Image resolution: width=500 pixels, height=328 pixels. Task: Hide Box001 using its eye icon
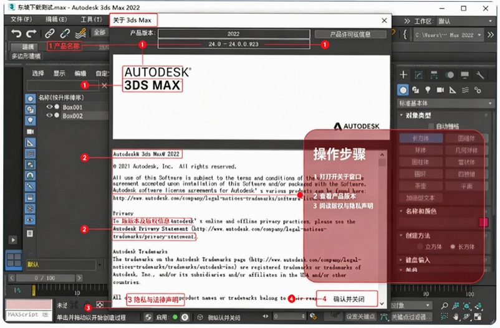[x=49, y=106]
